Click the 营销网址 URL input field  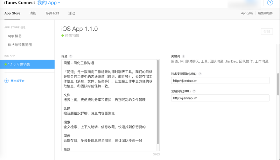tap(220, 98)
